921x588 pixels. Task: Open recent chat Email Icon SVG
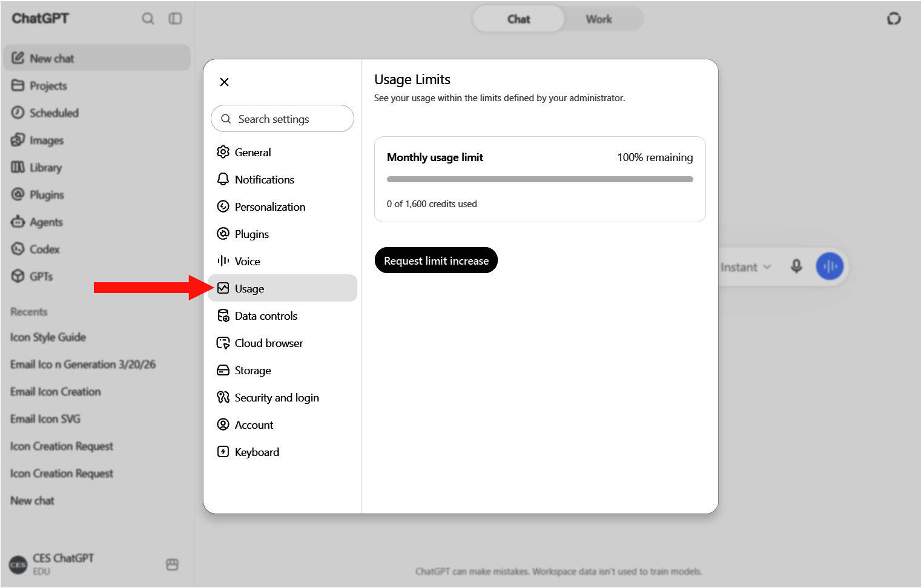coord(45,418)
